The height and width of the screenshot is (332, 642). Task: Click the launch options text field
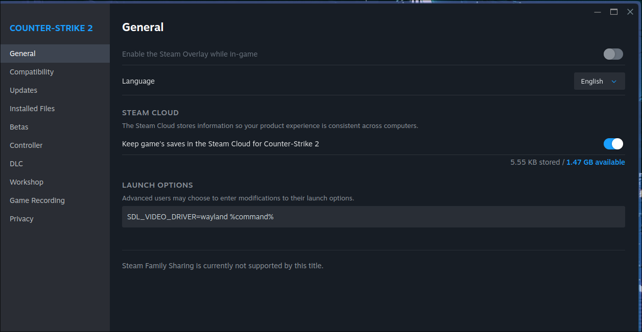373,217
